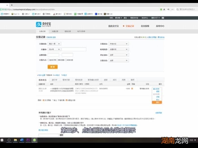Click 备注 in the row action menu
Image resolution: width=198 pixels, height=148 pixels.
pyautogui.click(x=158, y=100)
